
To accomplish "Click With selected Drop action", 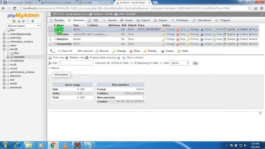I will coord(135,51).
